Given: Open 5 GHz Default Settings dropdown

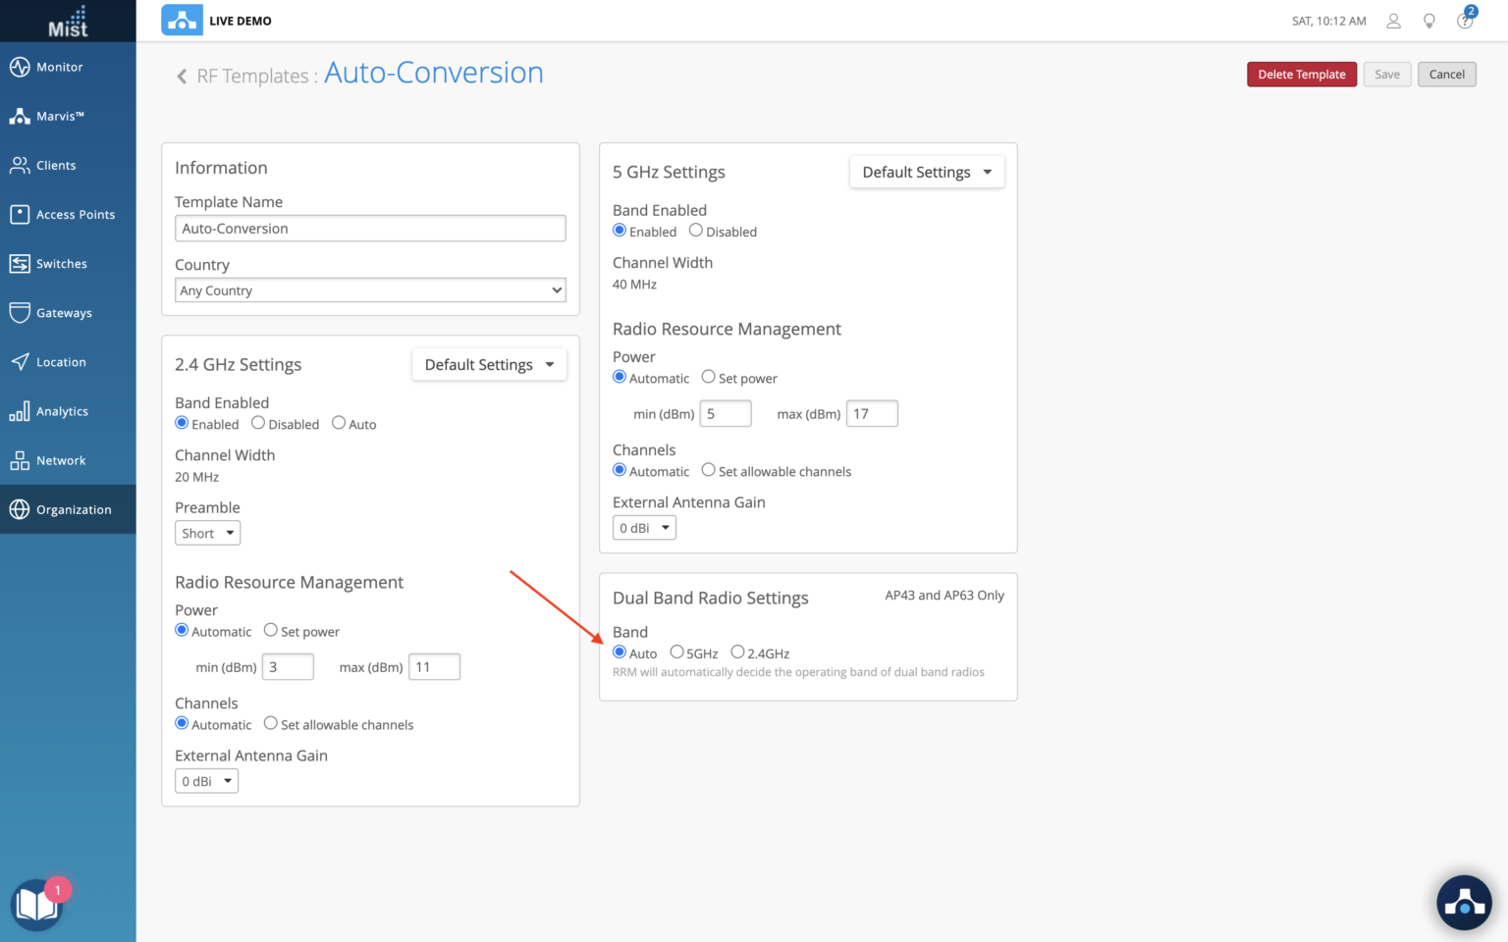Looking at the screenshot, I should pos(926,172).
